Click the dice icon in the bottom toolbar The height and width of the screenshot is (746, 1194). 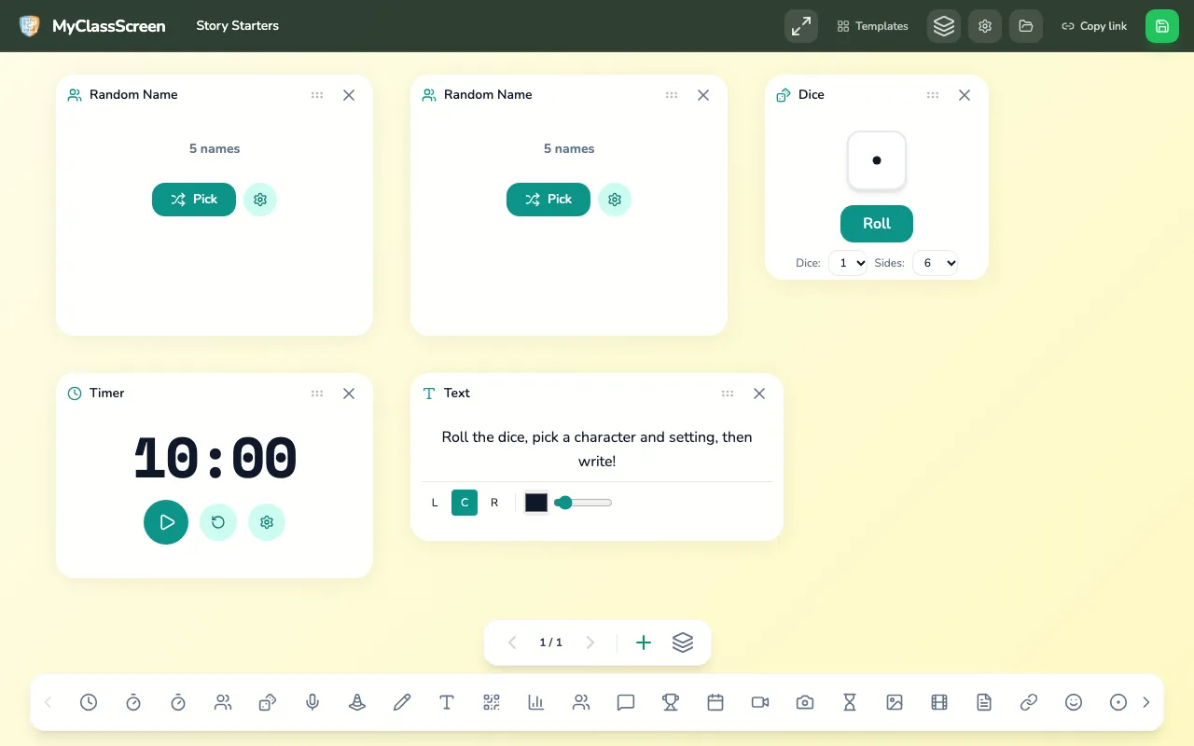pyautogui.click(x=268, y=702)
